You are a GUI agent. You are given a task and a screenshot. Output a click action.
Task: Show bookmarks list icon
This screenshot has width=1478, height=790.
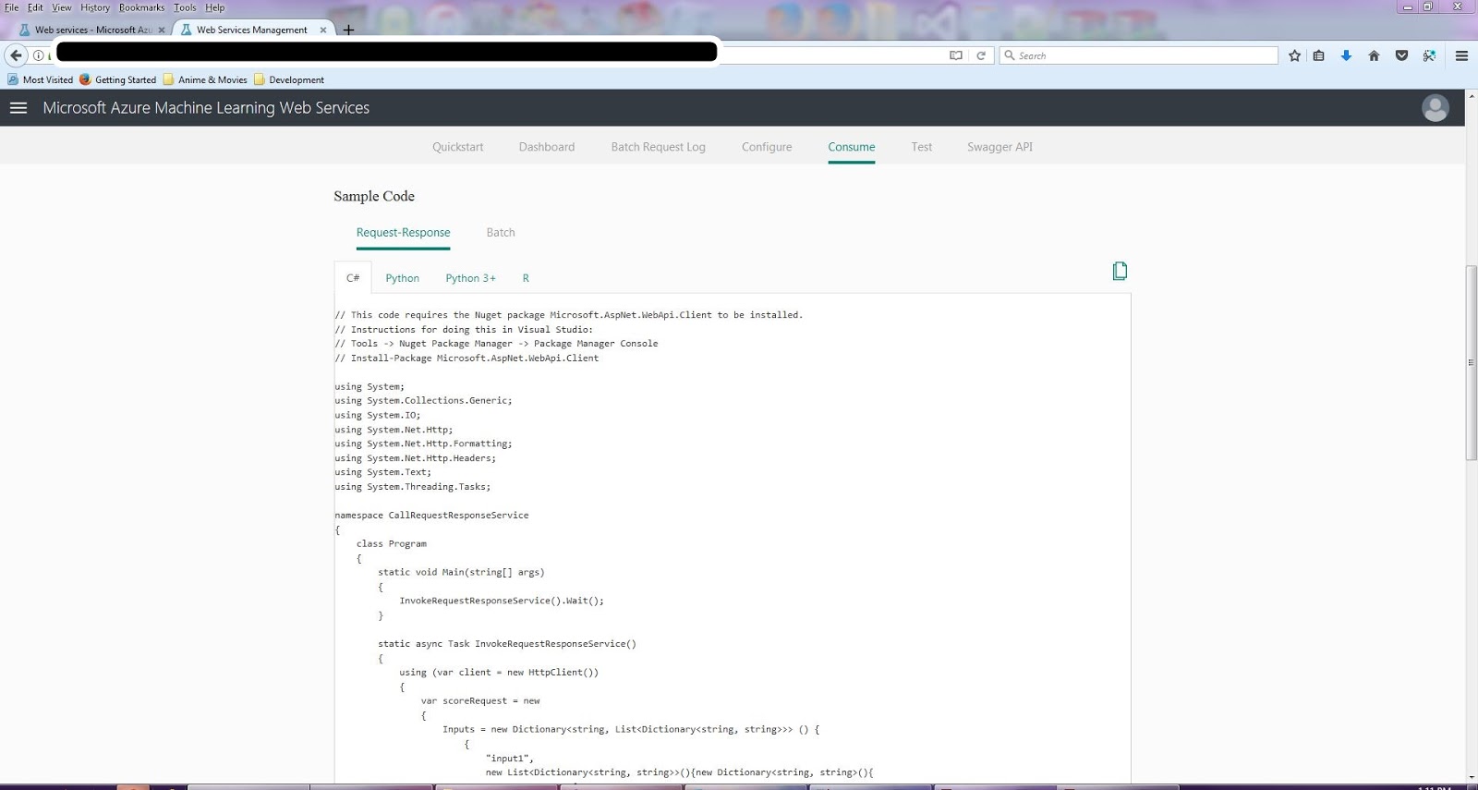pyautogui.click(x=1319, y=55)
